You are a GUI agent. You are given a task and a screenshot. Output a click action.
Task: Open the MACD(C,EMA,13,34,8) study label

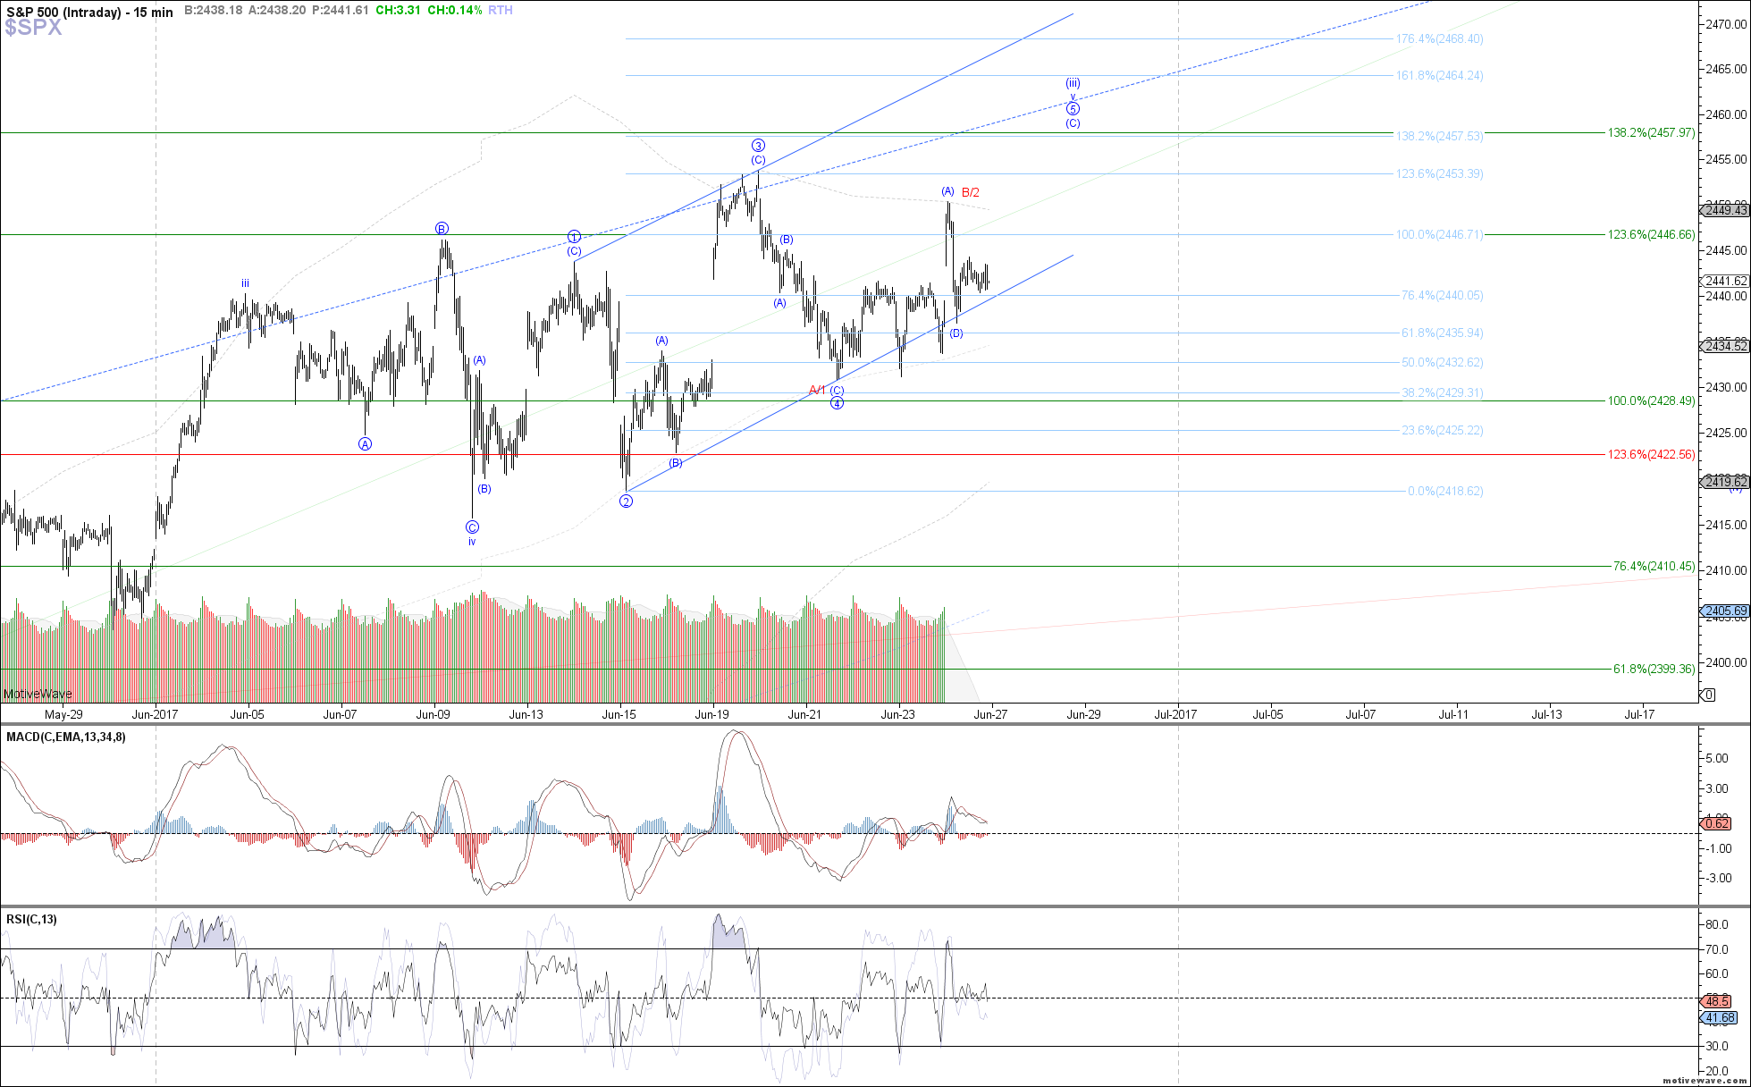point(66,737)
